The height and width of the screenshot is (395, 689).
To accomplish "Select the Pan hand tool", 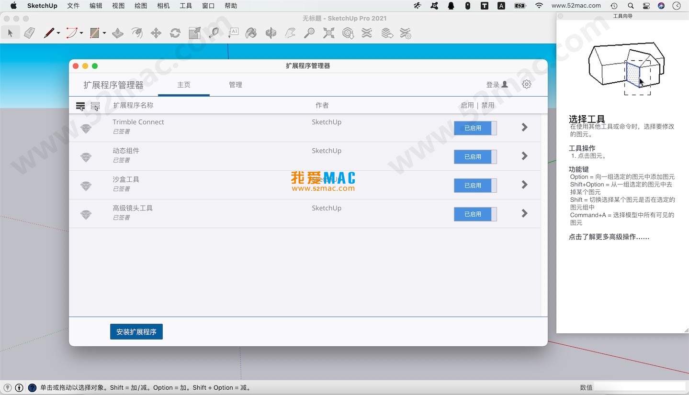I will 290,33.
